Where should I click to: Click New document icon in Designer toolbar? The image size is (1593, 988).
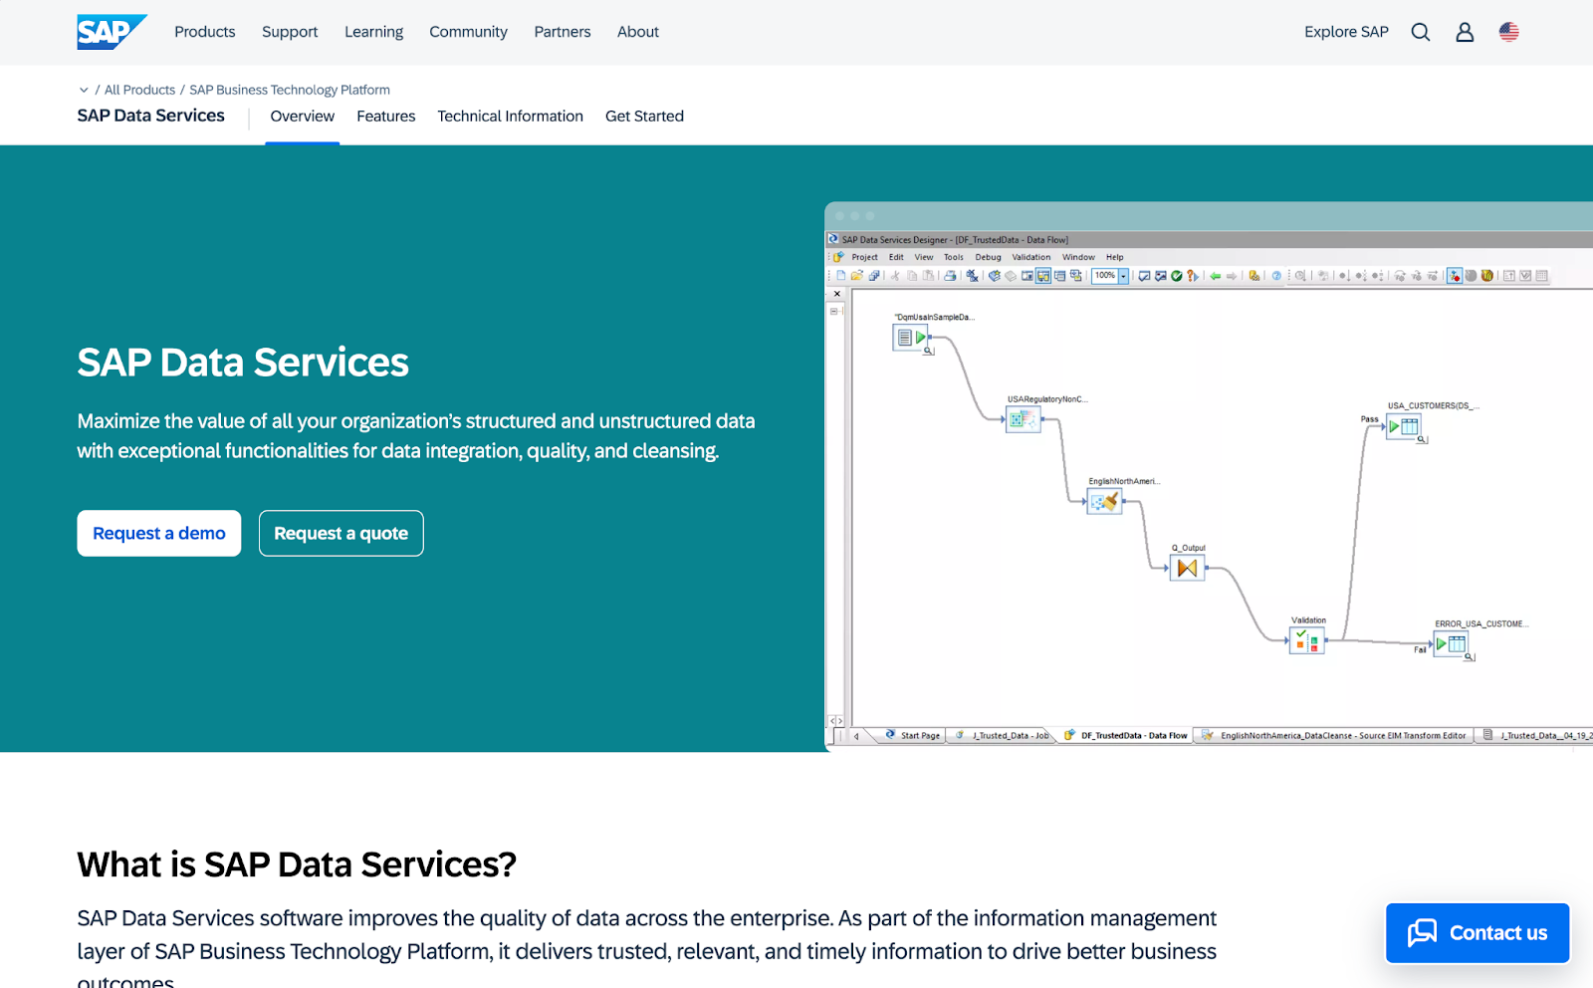coord(840,276)
